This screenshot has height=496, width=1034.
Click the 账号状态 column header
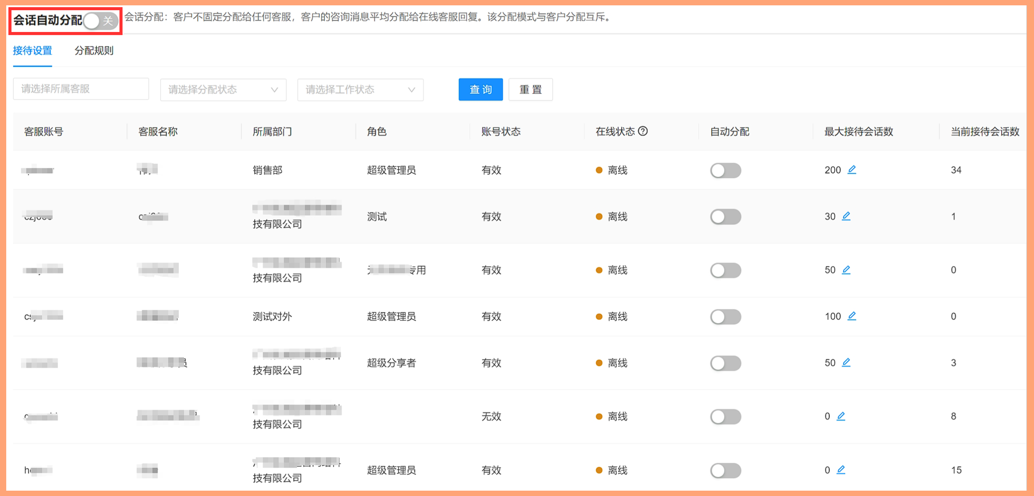(501, 132)
